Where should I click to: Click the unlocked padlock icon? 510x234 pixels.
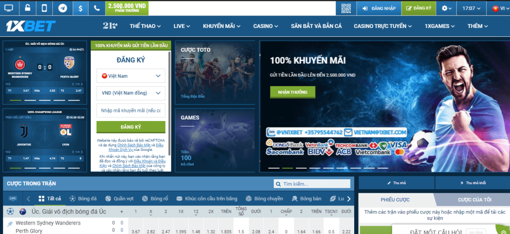pyautogui.click(x=27, y=8)
